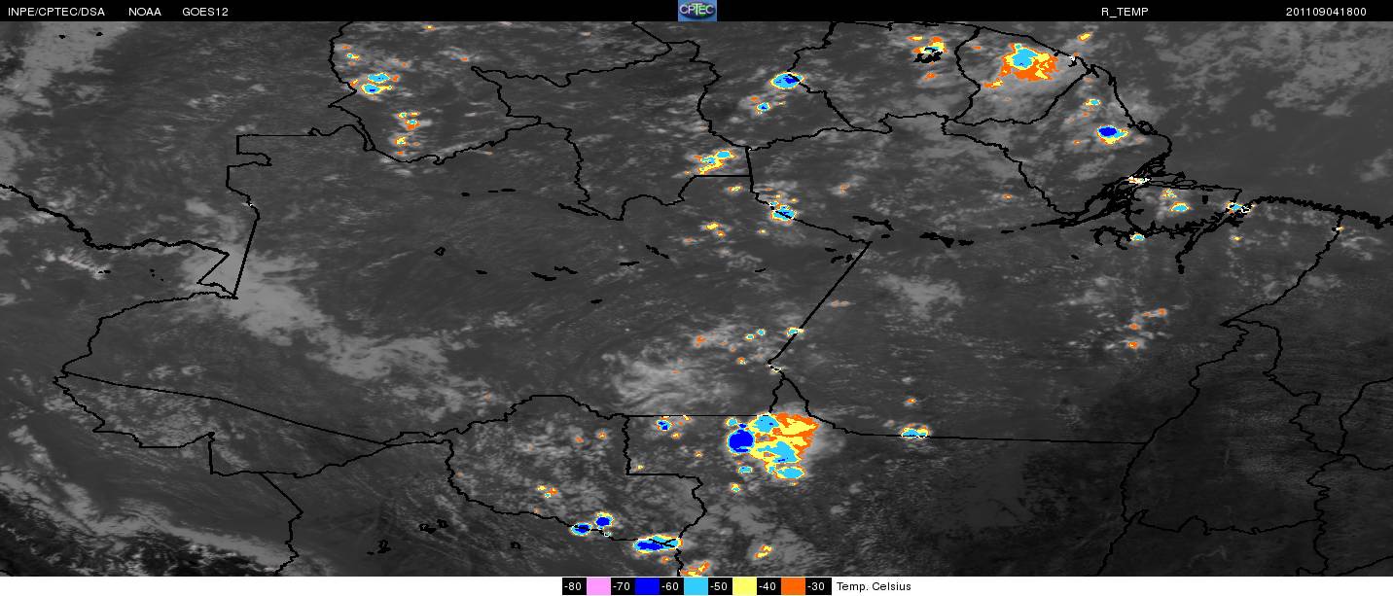
Task: Select the INPE/CPTEC/DSA header text
Action: pyautogui.click(x=54, y=12)
